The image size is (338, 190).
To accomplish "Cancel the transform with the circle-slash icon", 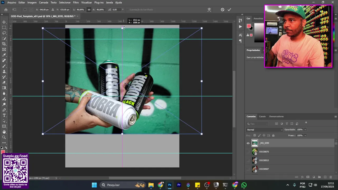I will pos(222,9).
